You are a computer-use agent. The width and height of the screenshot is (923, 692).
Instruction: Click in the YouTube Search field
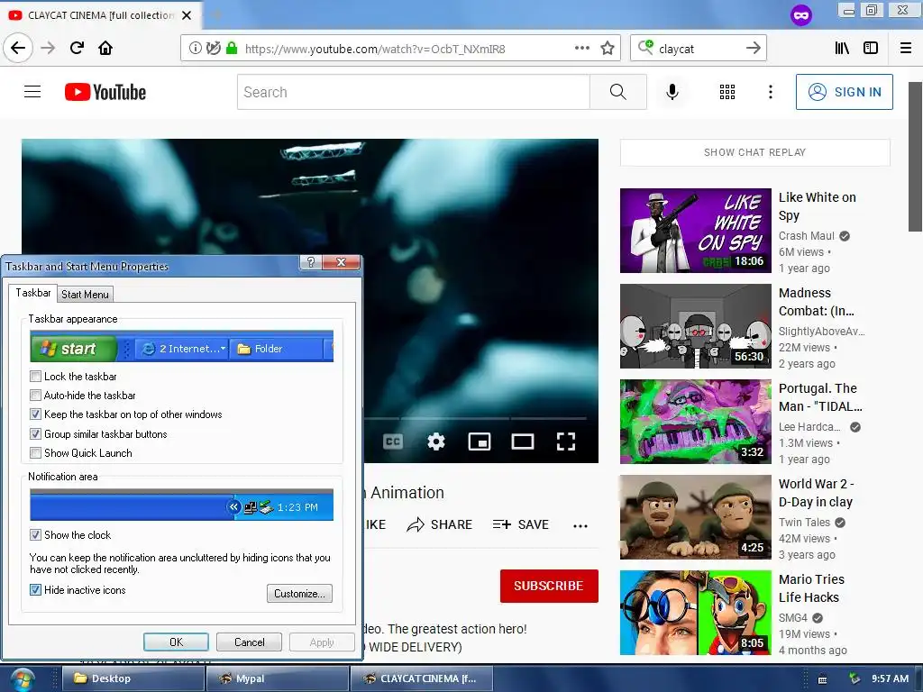click(x=413, y=92)
